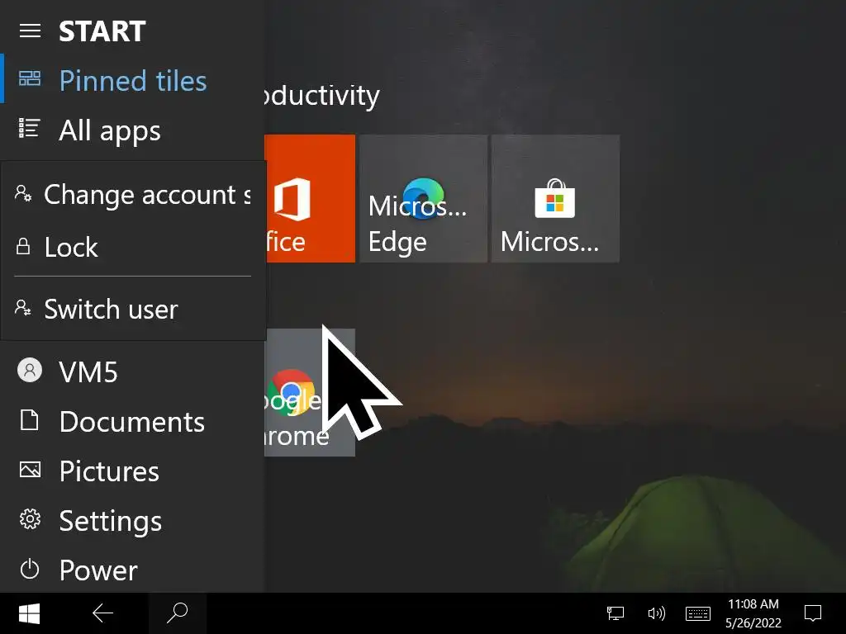Click the START title text
846x634 pixels.
pos(102,31)
